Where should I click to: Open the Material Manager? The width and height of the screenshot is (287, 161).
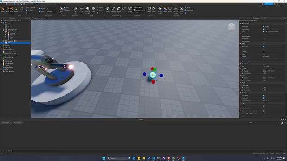click(87, 10)
